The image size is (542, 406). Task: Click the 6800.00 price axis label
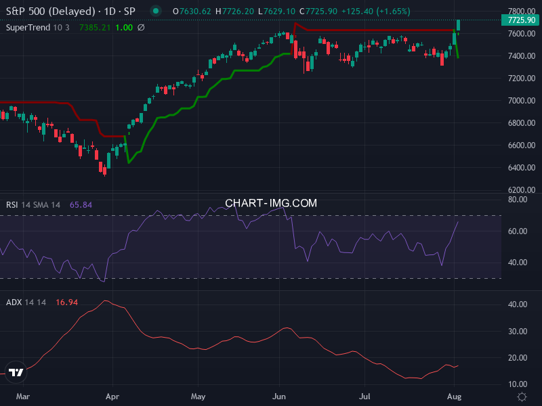[x=522, y=123]
